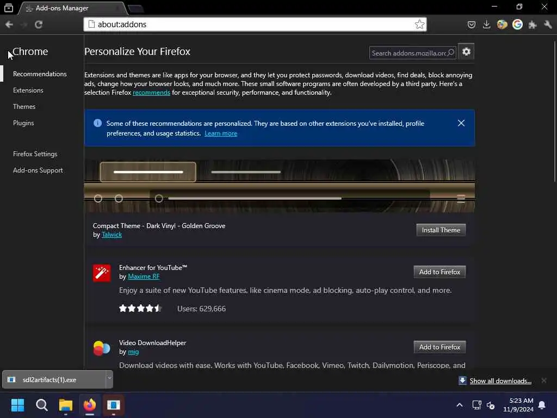Screen dimensions: 557x418
Task: Reload the page with the refresh icon
Action: pyautogui.click(x=39, y=24)
